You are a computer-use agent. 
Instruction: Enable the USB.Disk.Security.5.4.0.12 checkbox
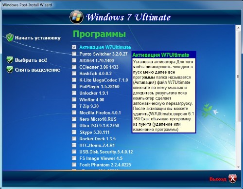point(74,151)
